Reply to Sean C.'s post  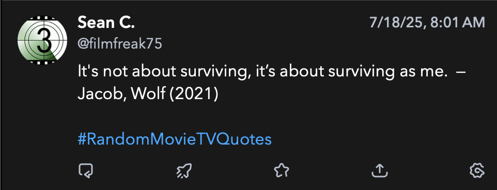[86, 171]
